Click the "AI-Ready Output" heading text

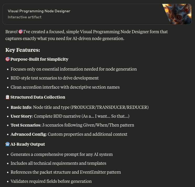click(x=28, y=144)
